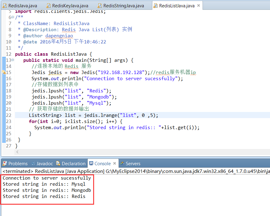Click the RedisStringJava.java file icon
Screen dimensions: 270x216
tap(100, 6)
